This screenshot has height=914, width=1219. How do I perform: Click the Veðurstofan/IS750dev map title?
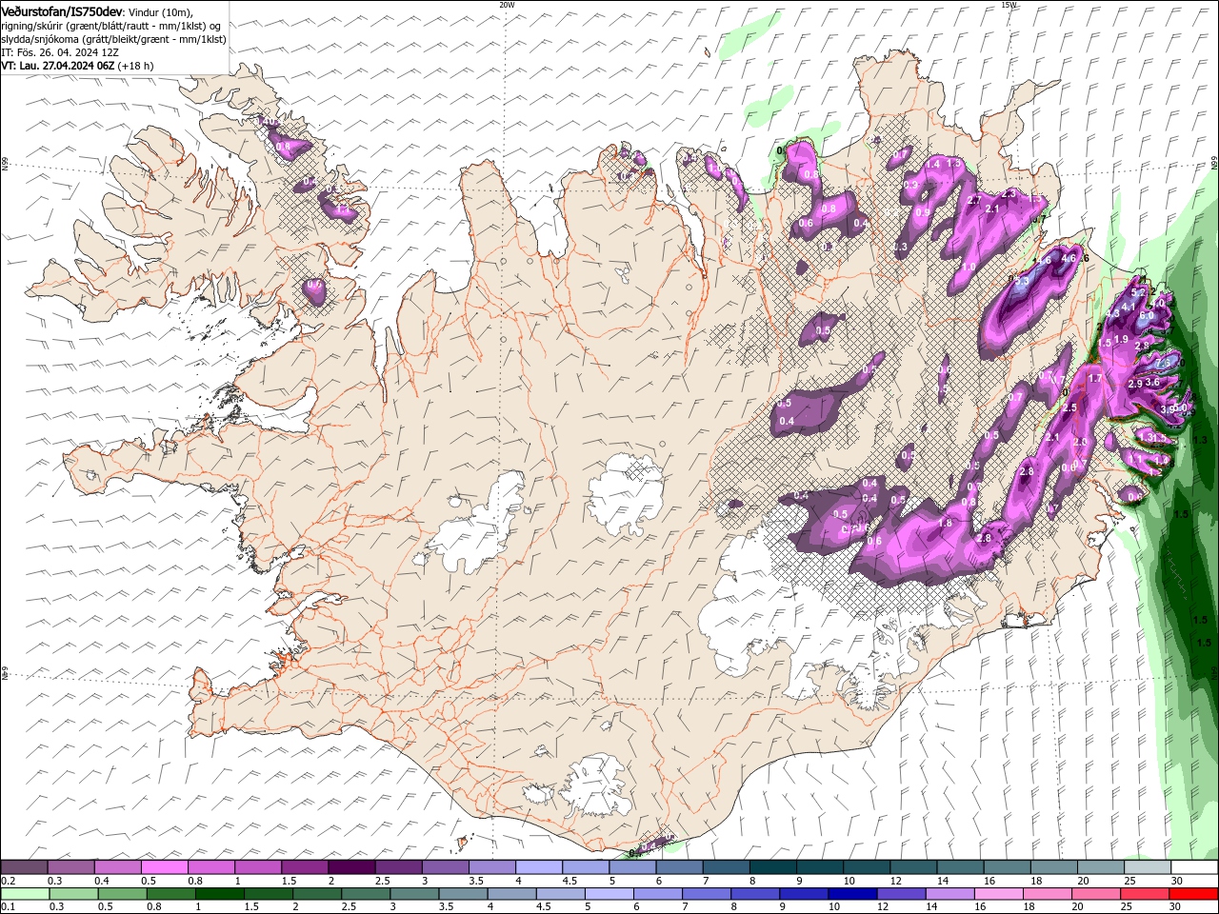click(62, 10)
